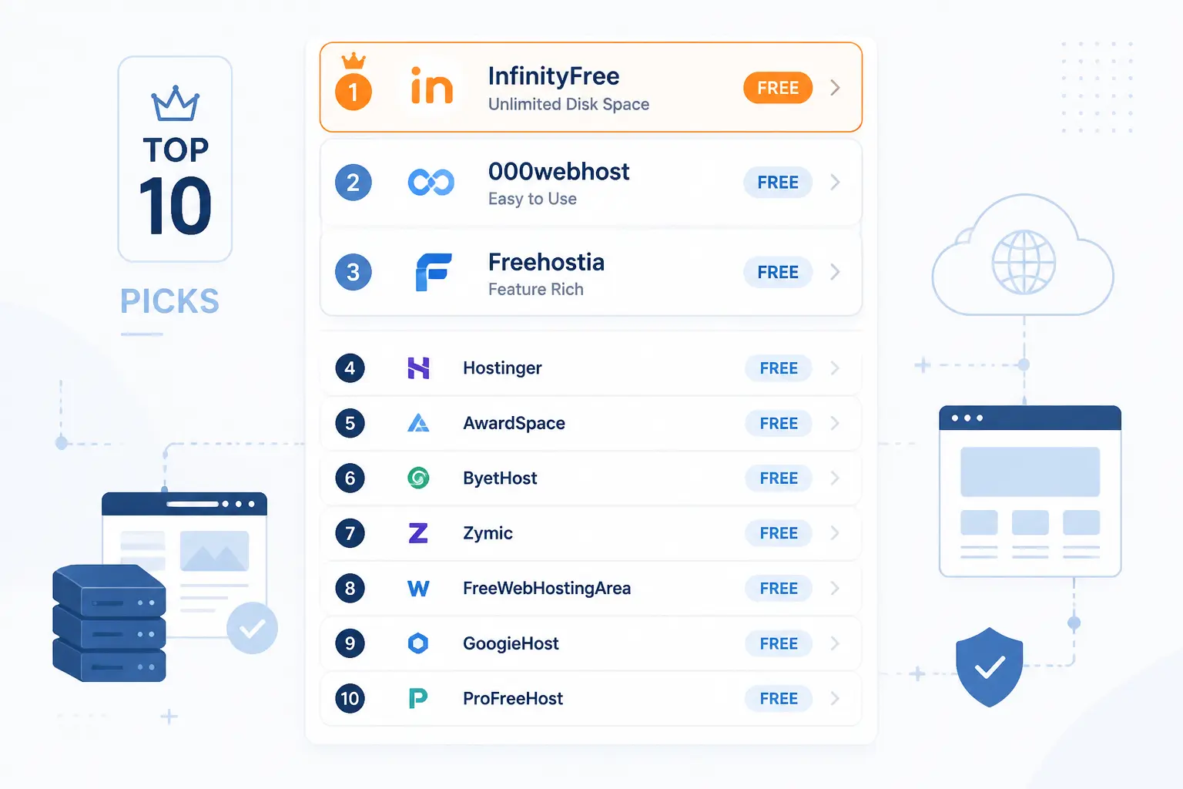
Task: Click the Zymic name text
Action: pyautogui.click(x=488, y=533)
